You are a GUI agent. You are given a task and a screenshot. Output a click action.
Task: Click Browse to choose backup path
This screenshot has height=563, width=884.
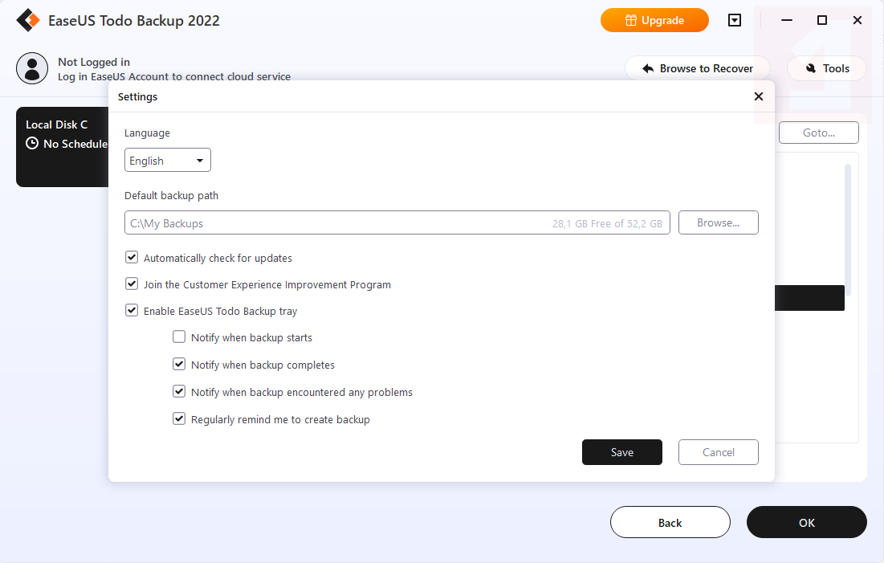point(719,222)
